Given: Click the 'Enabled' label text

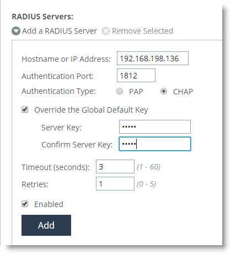Looking at the screenshot, I should tap(49, 204).
